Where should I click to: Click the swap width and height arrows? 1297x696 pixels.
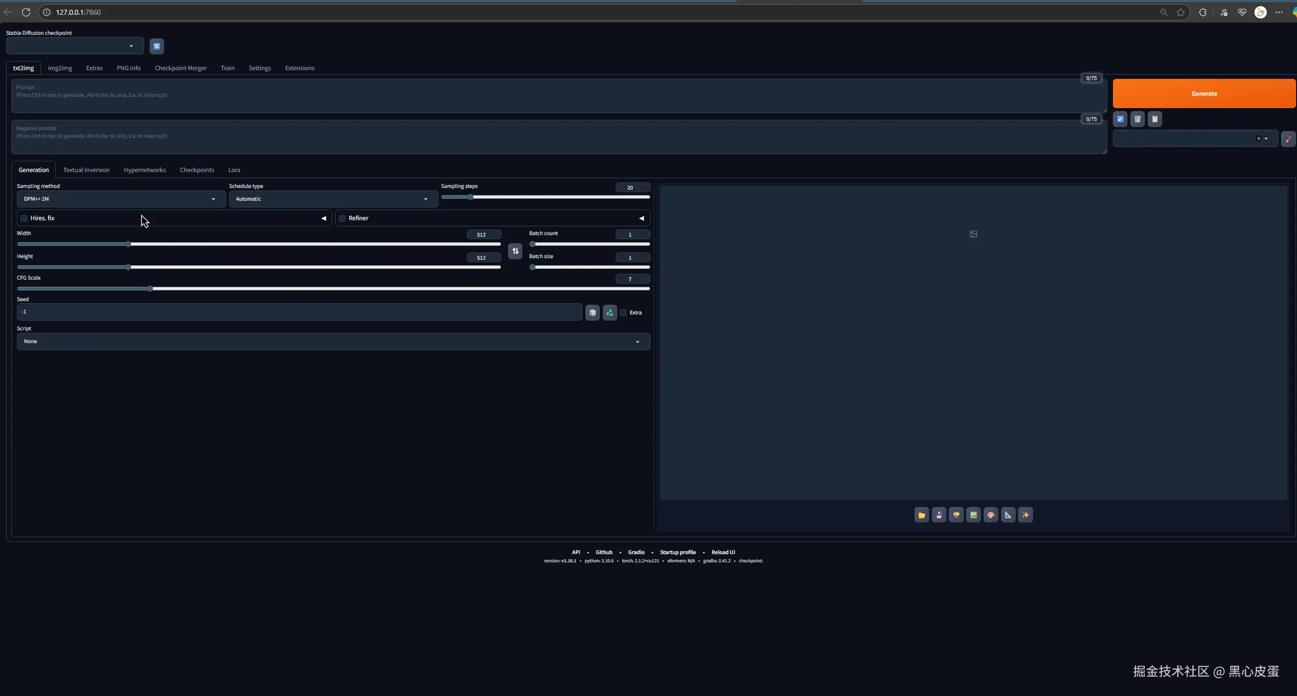pyautogui.click(x=515, y=251)
